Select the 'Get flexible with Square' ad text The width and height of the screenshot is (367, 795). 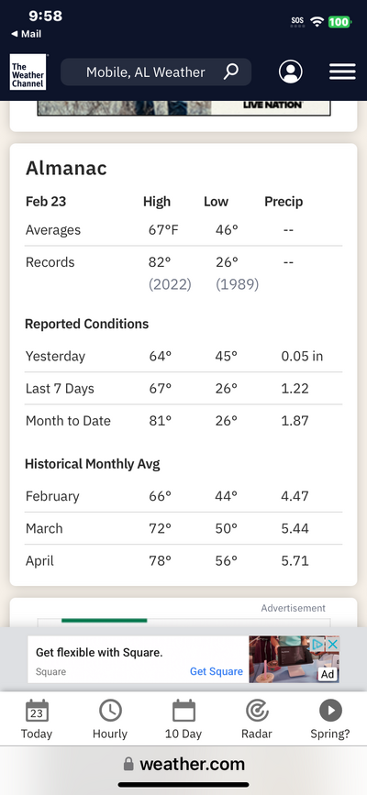click(99, 653)
